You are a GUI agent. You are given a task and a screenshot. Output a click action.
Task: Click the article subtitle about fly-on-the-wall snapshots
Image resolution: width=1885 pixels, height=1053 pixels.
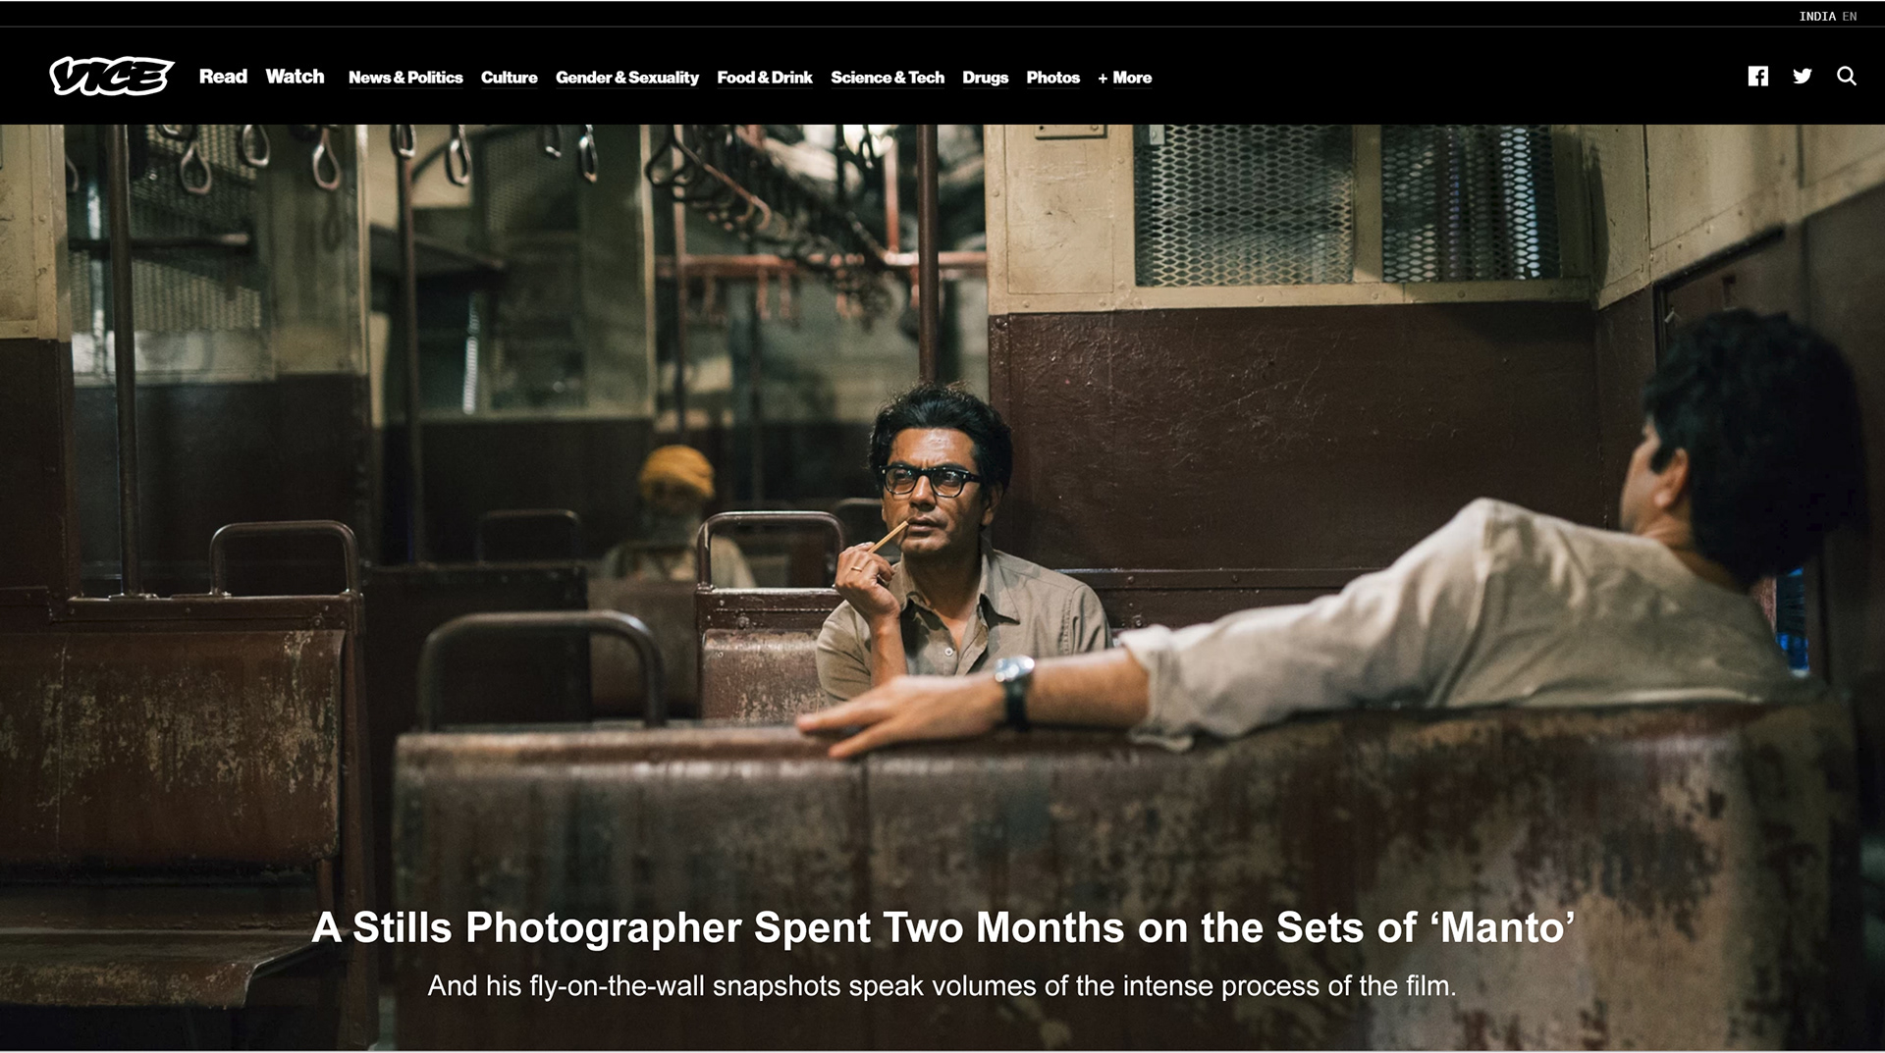[942, 985]
